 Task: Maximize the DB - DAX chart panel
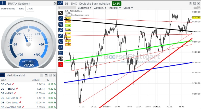tap(195, 3)
